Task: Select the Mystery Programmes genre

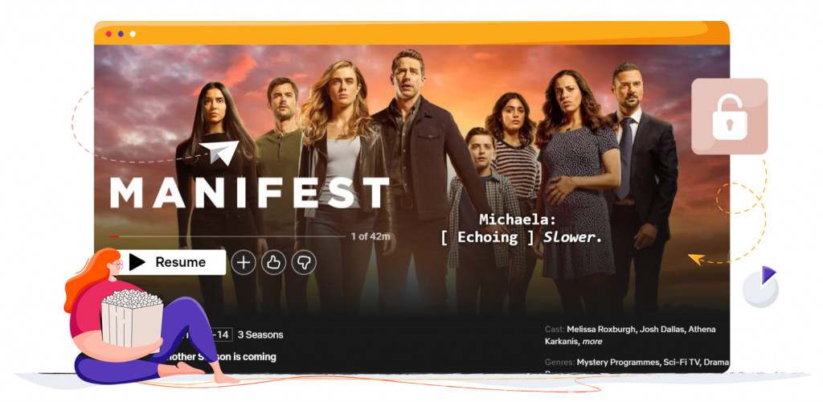Action: point(619,362)
